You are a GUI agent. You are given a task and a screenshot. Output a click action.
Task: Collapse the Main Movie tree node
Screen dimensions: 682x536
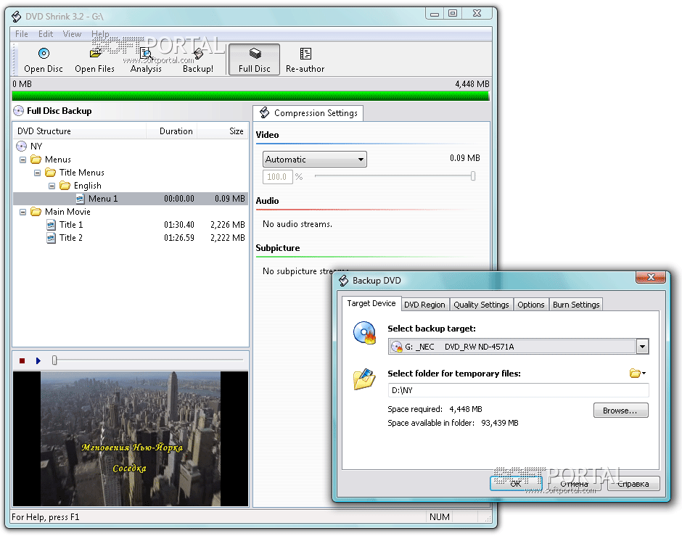pos(22,212)
